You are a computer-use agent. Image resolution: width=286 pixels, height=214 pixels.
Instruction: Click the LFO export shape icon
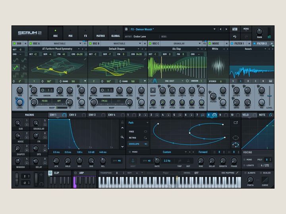click(x=236, y=122)
